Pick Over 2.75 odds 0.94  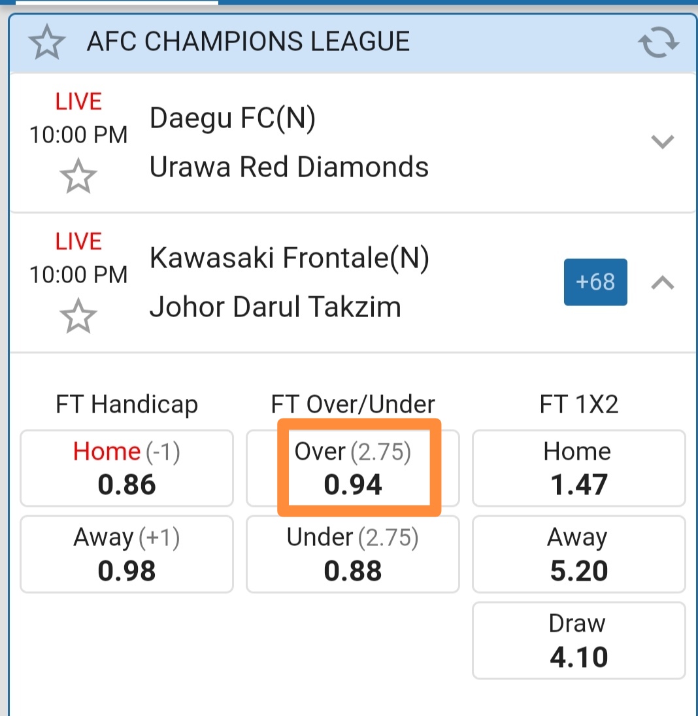[x=353, y=468]
